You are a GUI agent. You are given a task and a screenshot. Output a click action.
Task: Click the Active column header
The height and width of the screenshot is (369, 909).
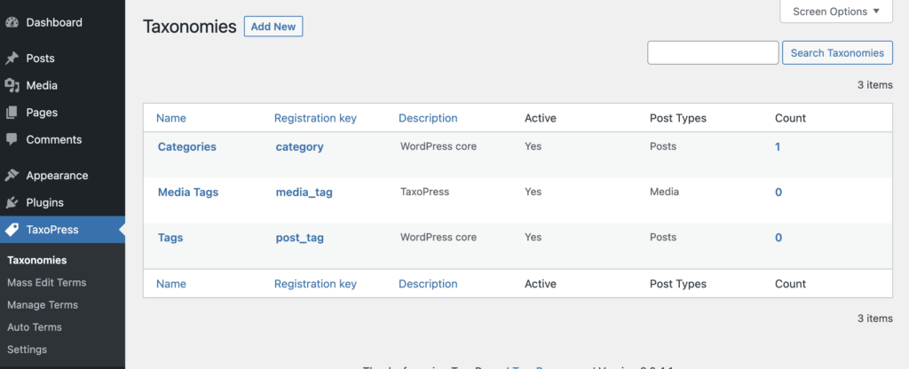[x=541, y=118]
